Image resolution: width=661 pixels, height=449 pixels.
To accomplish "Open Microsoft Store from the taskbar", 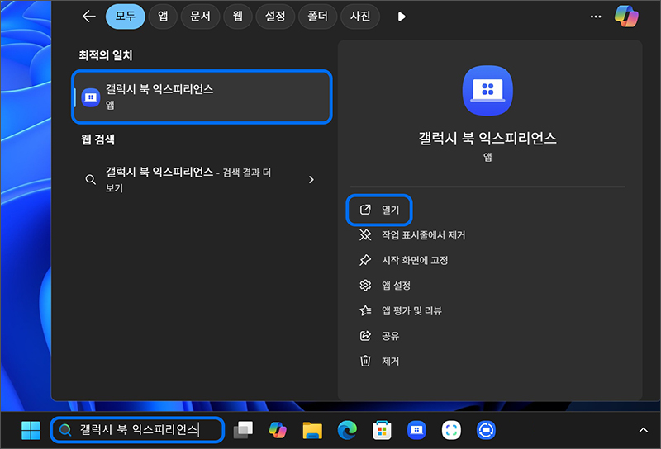I will 382,430.
